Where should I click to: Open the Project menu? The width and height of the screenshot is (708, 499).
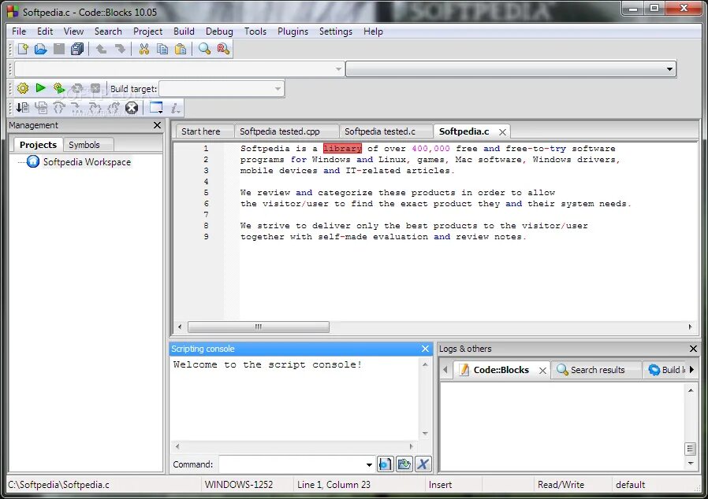147,31
